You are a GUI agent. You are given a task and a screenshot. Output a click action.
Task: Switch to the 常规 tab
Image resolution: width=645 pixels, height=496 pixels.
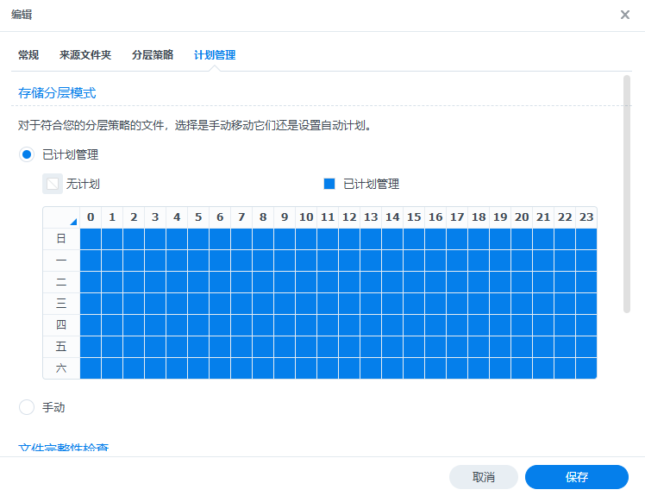[x=28, y=55]
